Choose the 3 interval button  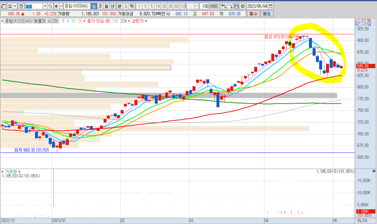[x=145, y=6]
